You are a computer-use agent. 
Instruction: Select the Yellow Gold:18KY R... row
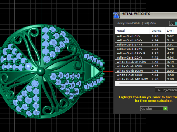146,53
